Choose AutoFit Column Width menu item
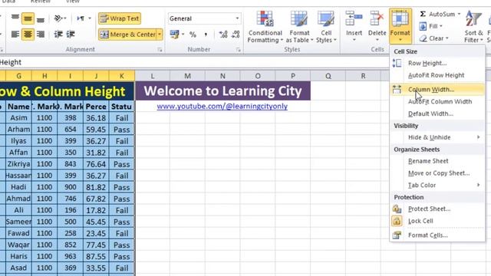Viewport: 491px width, 276px height. (437, 102)
